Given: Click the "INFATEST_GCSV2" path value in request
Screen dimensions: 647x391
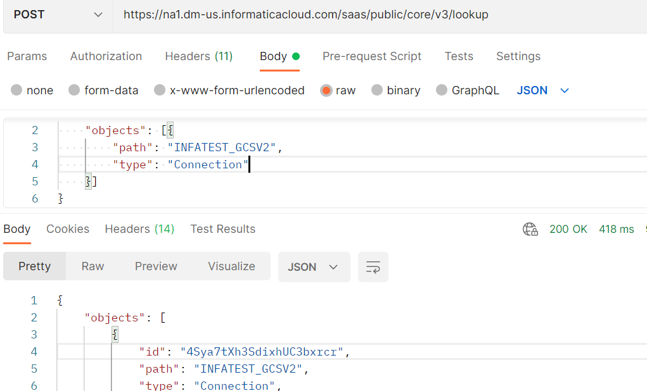Looking at the screenshot, I should [x=222, y=147].
